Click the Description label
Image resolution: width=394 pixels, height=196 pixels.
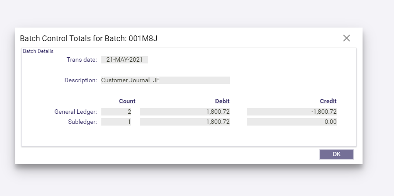pos(81,80)
